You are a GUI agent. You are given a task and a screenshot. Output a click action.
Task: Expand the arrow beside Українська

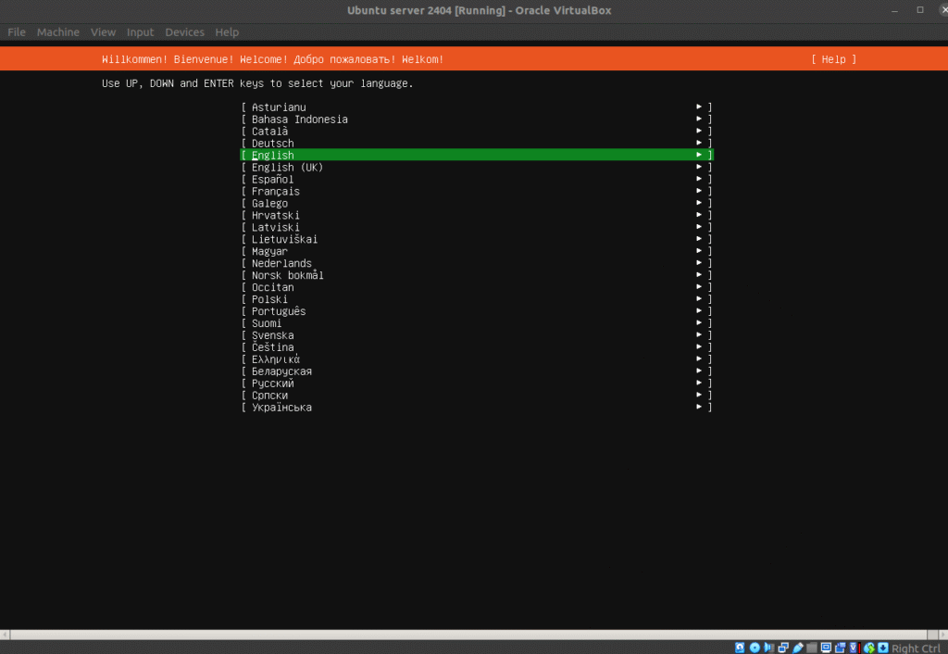click(x=700, y=408)
